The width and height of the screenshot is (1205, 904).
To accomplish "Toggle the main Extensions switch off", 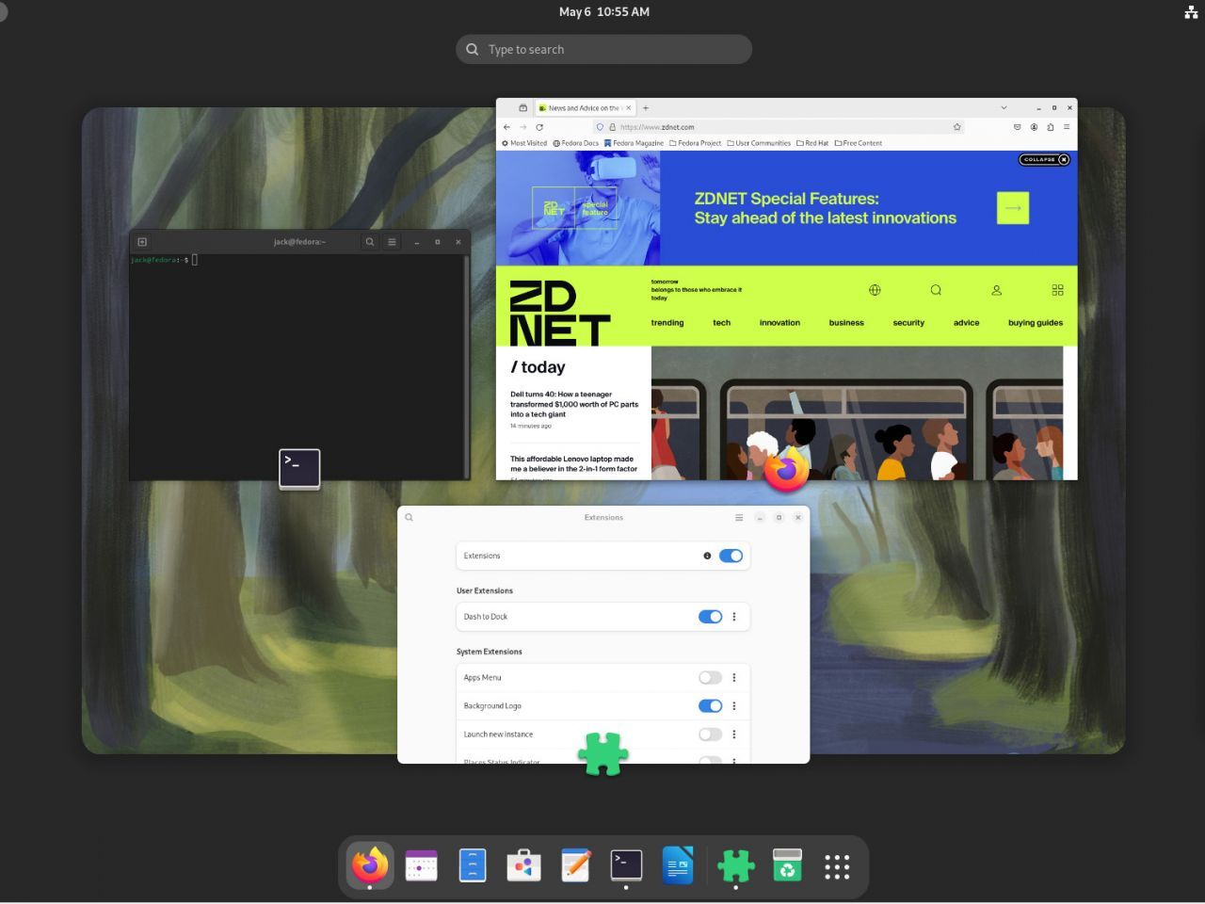I will pyautogui.click(x=731, y=556).
